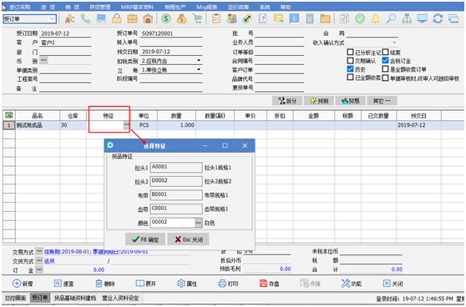Enable the 结案 checkbox
The image size is (466, 307).
tap(385, 53)
